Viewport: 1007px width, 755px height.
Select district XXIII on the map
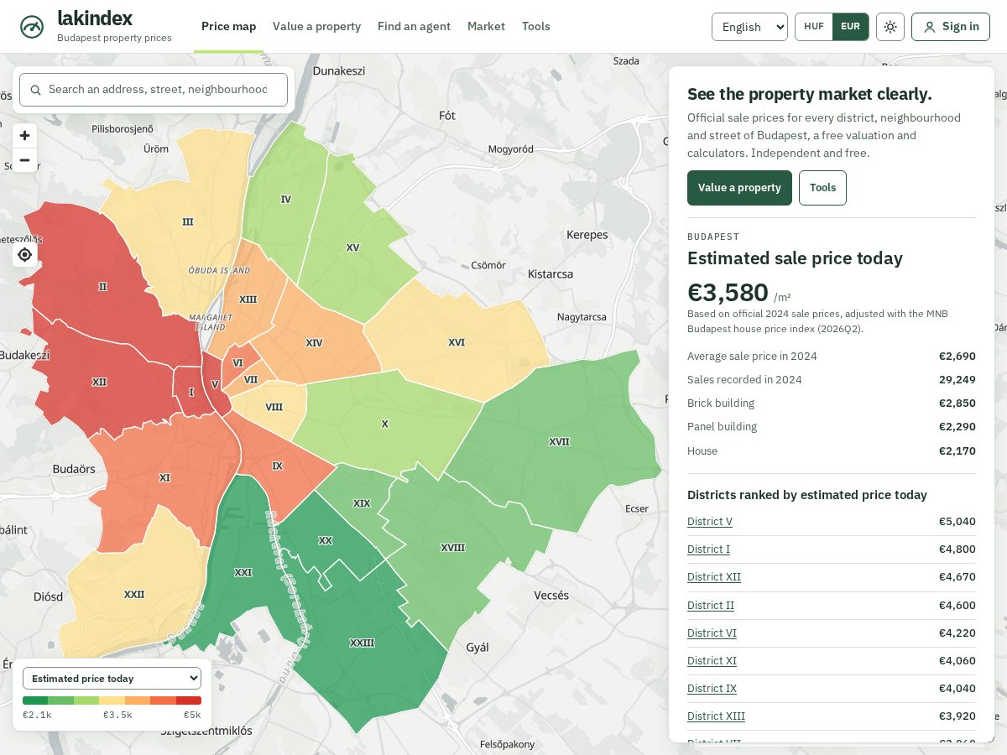click(x=362, y=643)
